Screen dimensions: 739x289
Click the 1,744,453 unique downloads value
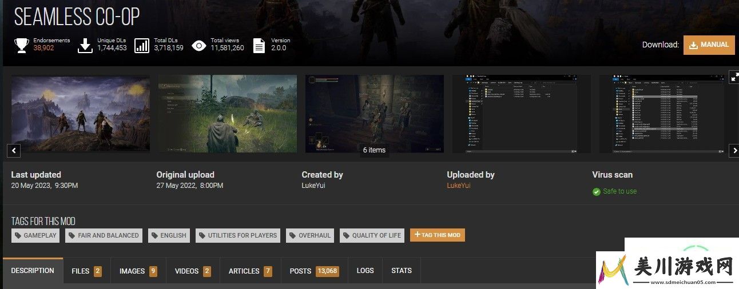click(112, 48)
